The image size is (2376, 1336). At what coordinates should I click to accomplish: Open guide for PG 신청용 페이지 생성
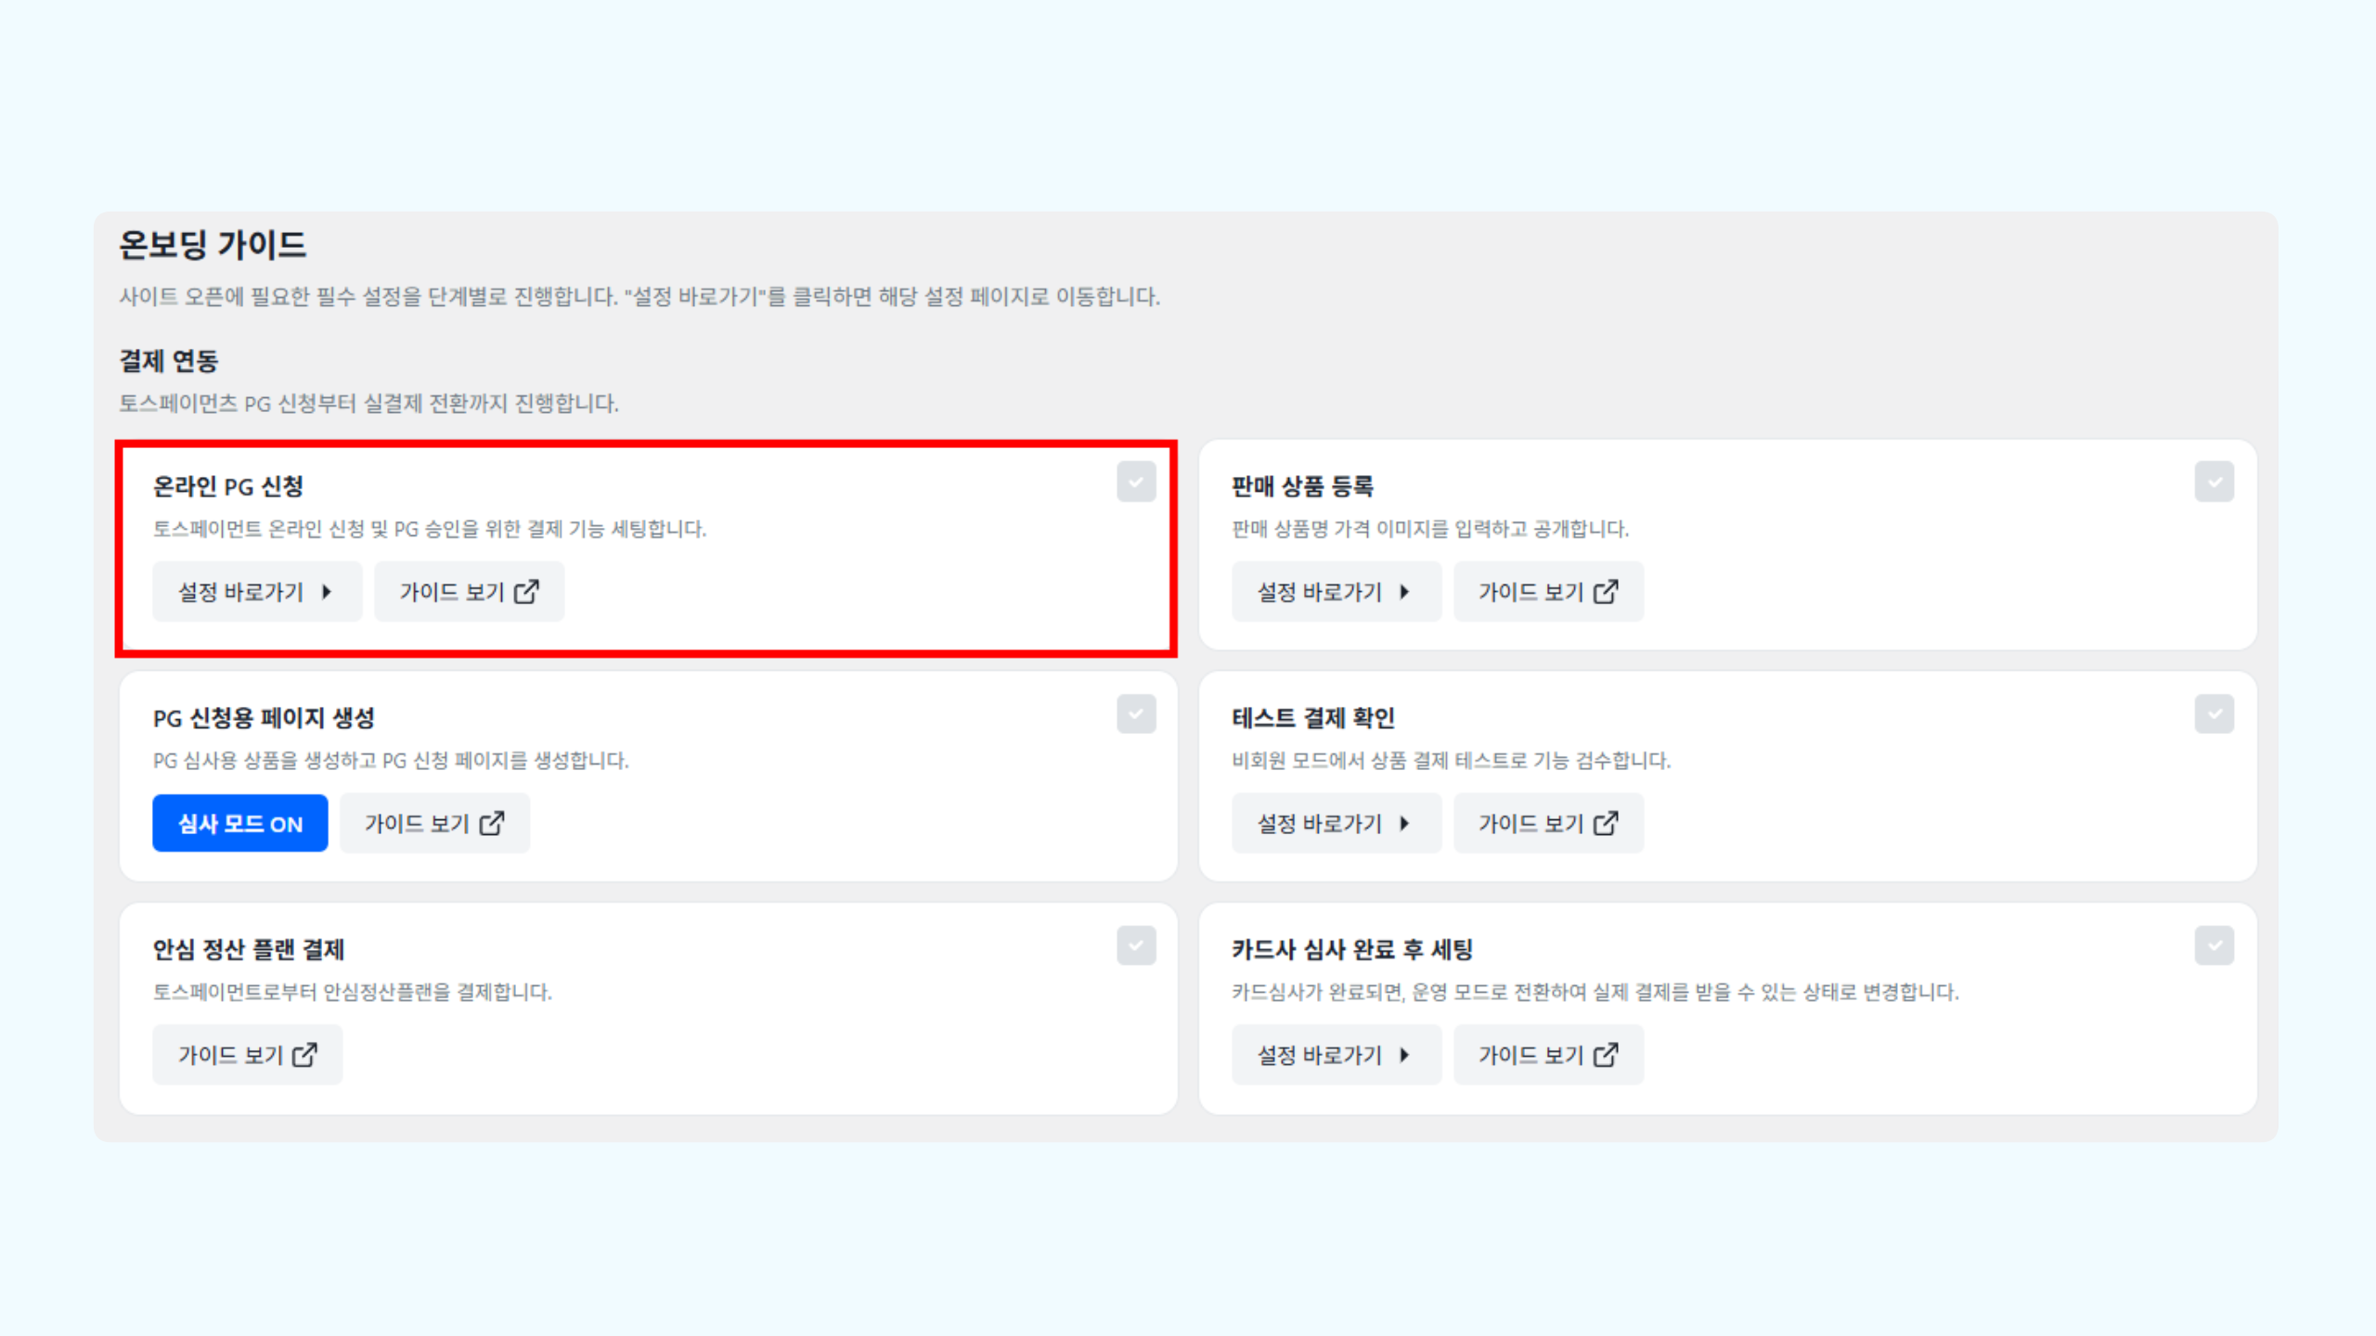click(x=434, y=824)
